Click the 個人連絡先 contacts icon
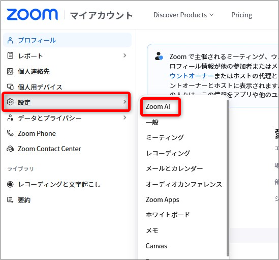279x260 pixels. click(10, 71)
